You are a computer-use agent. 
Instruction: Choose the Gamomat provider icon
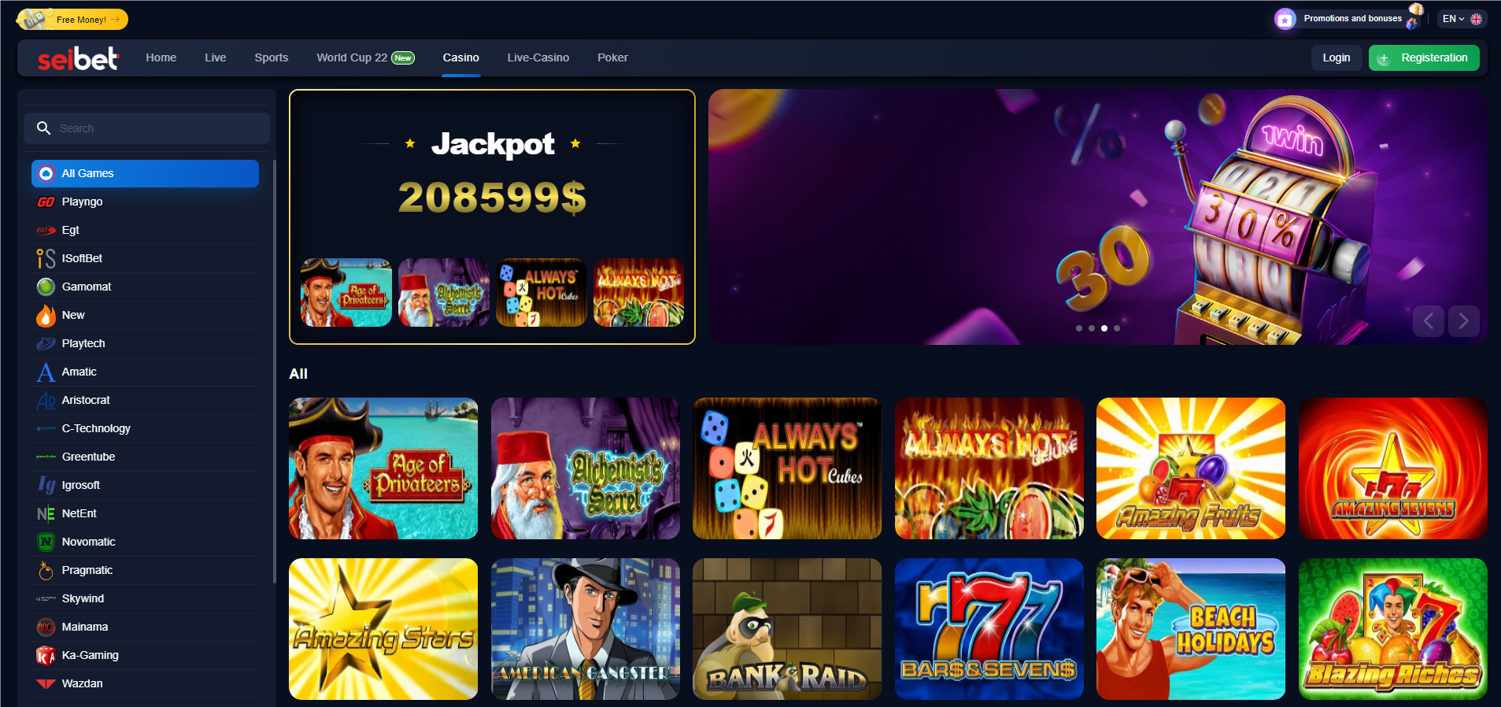[x=46, y=287]
